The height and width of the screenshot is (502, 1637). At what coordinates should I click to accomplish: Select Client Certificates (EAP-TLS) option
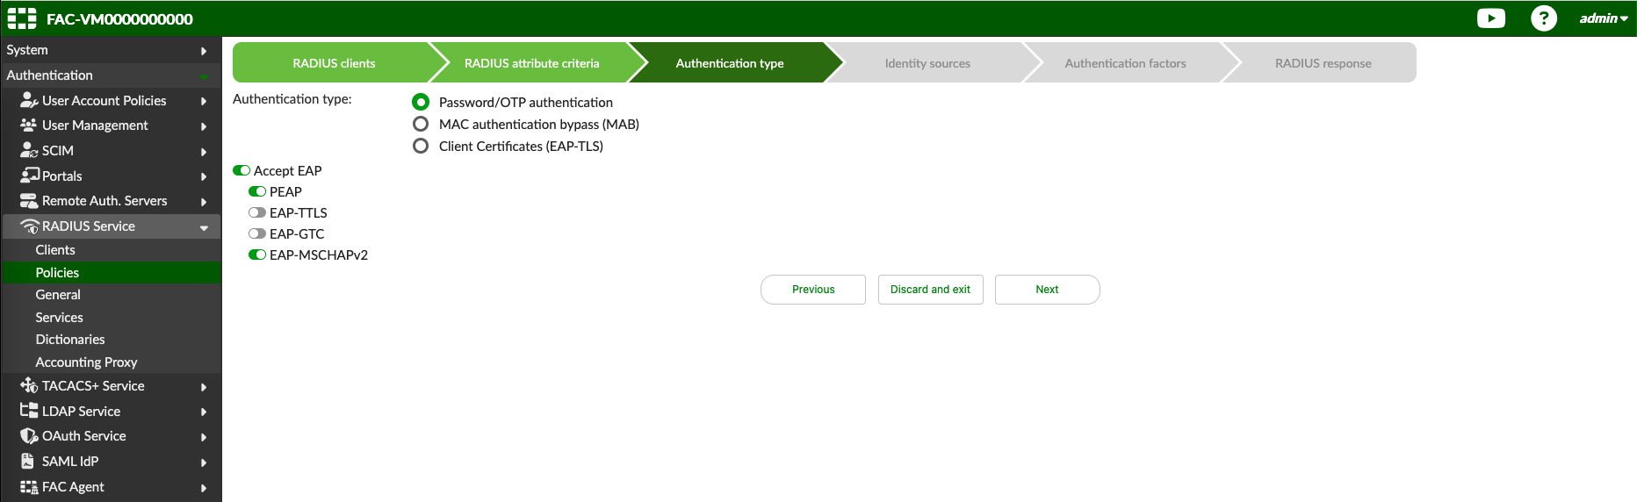coord(421,146)
